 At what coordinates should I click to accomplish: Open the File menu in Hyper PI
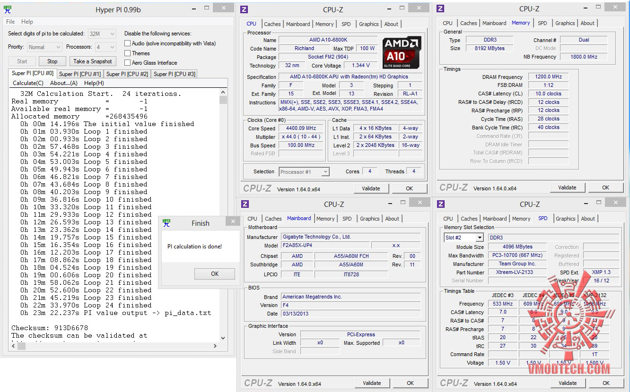point(10,22)
